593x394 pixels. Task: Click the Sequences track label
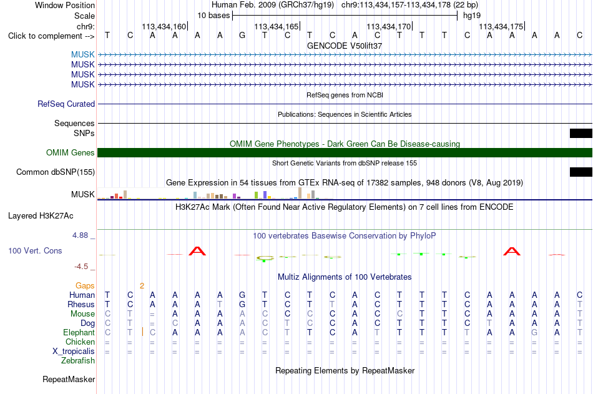tap(74, 123)
